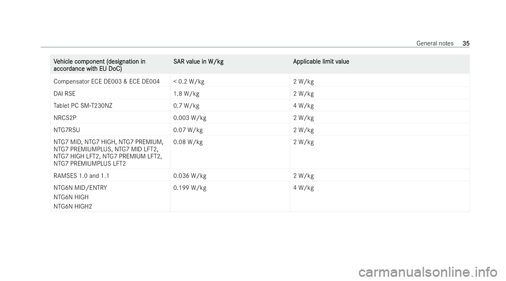Select the RAMSES 1.0 and 1.1 cell

[x=81, y=176]
